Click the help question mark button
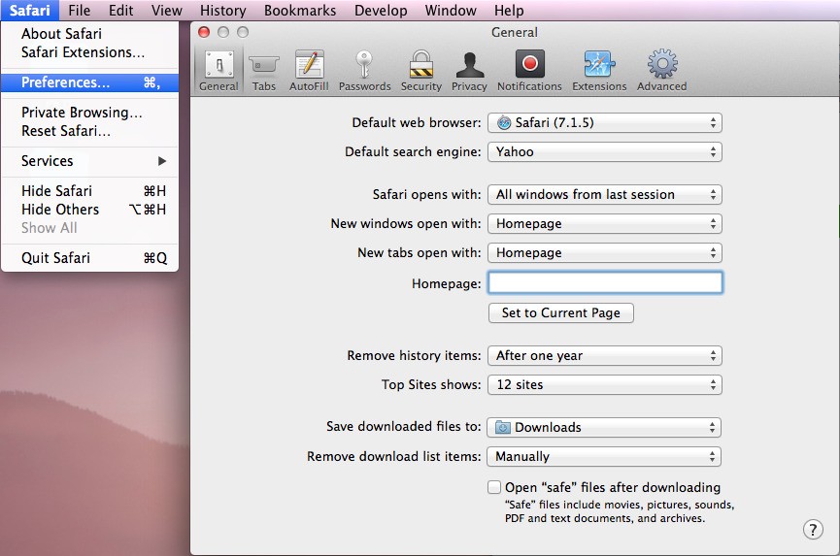Image resolution: width=840 pixels, height=556 pixels. point(813,529)
